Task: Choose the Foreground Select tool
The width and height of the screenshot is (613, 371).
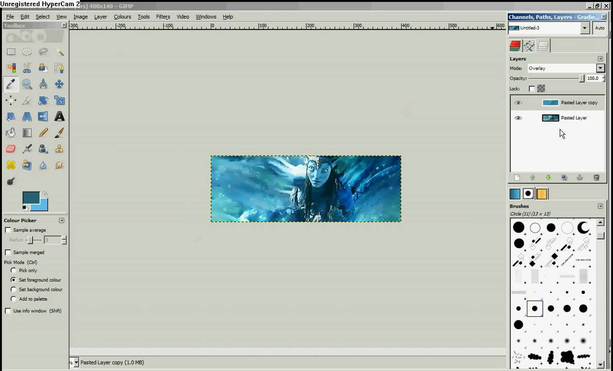Action: pos(43,68)
